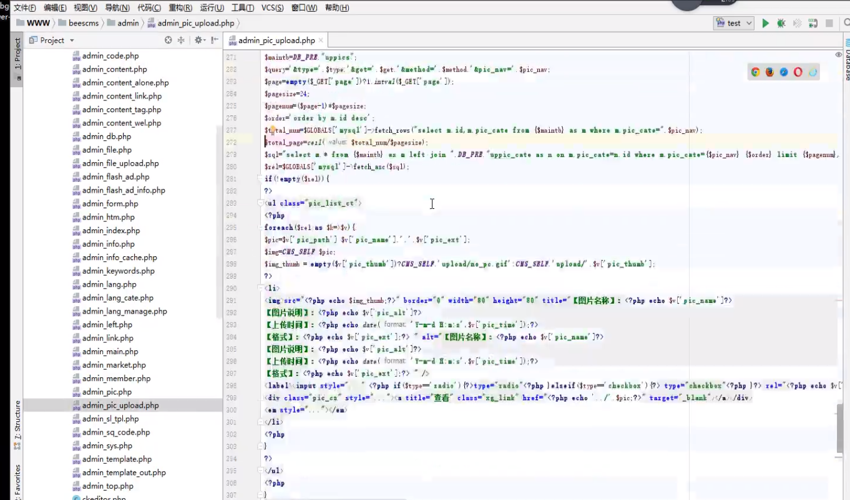
Task: Select admin_content.php in the Project tree
Action: pyautogui.click(x=115, y=69)
